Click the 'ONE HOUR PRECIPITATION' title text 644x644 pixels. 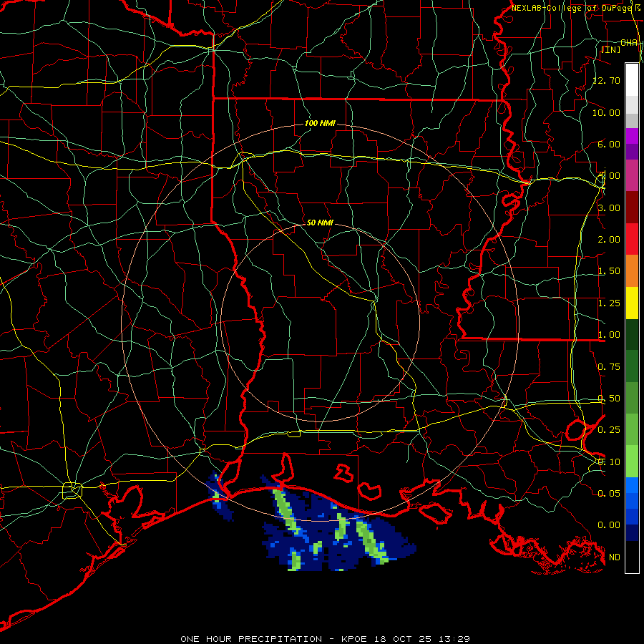coord(251,639)
